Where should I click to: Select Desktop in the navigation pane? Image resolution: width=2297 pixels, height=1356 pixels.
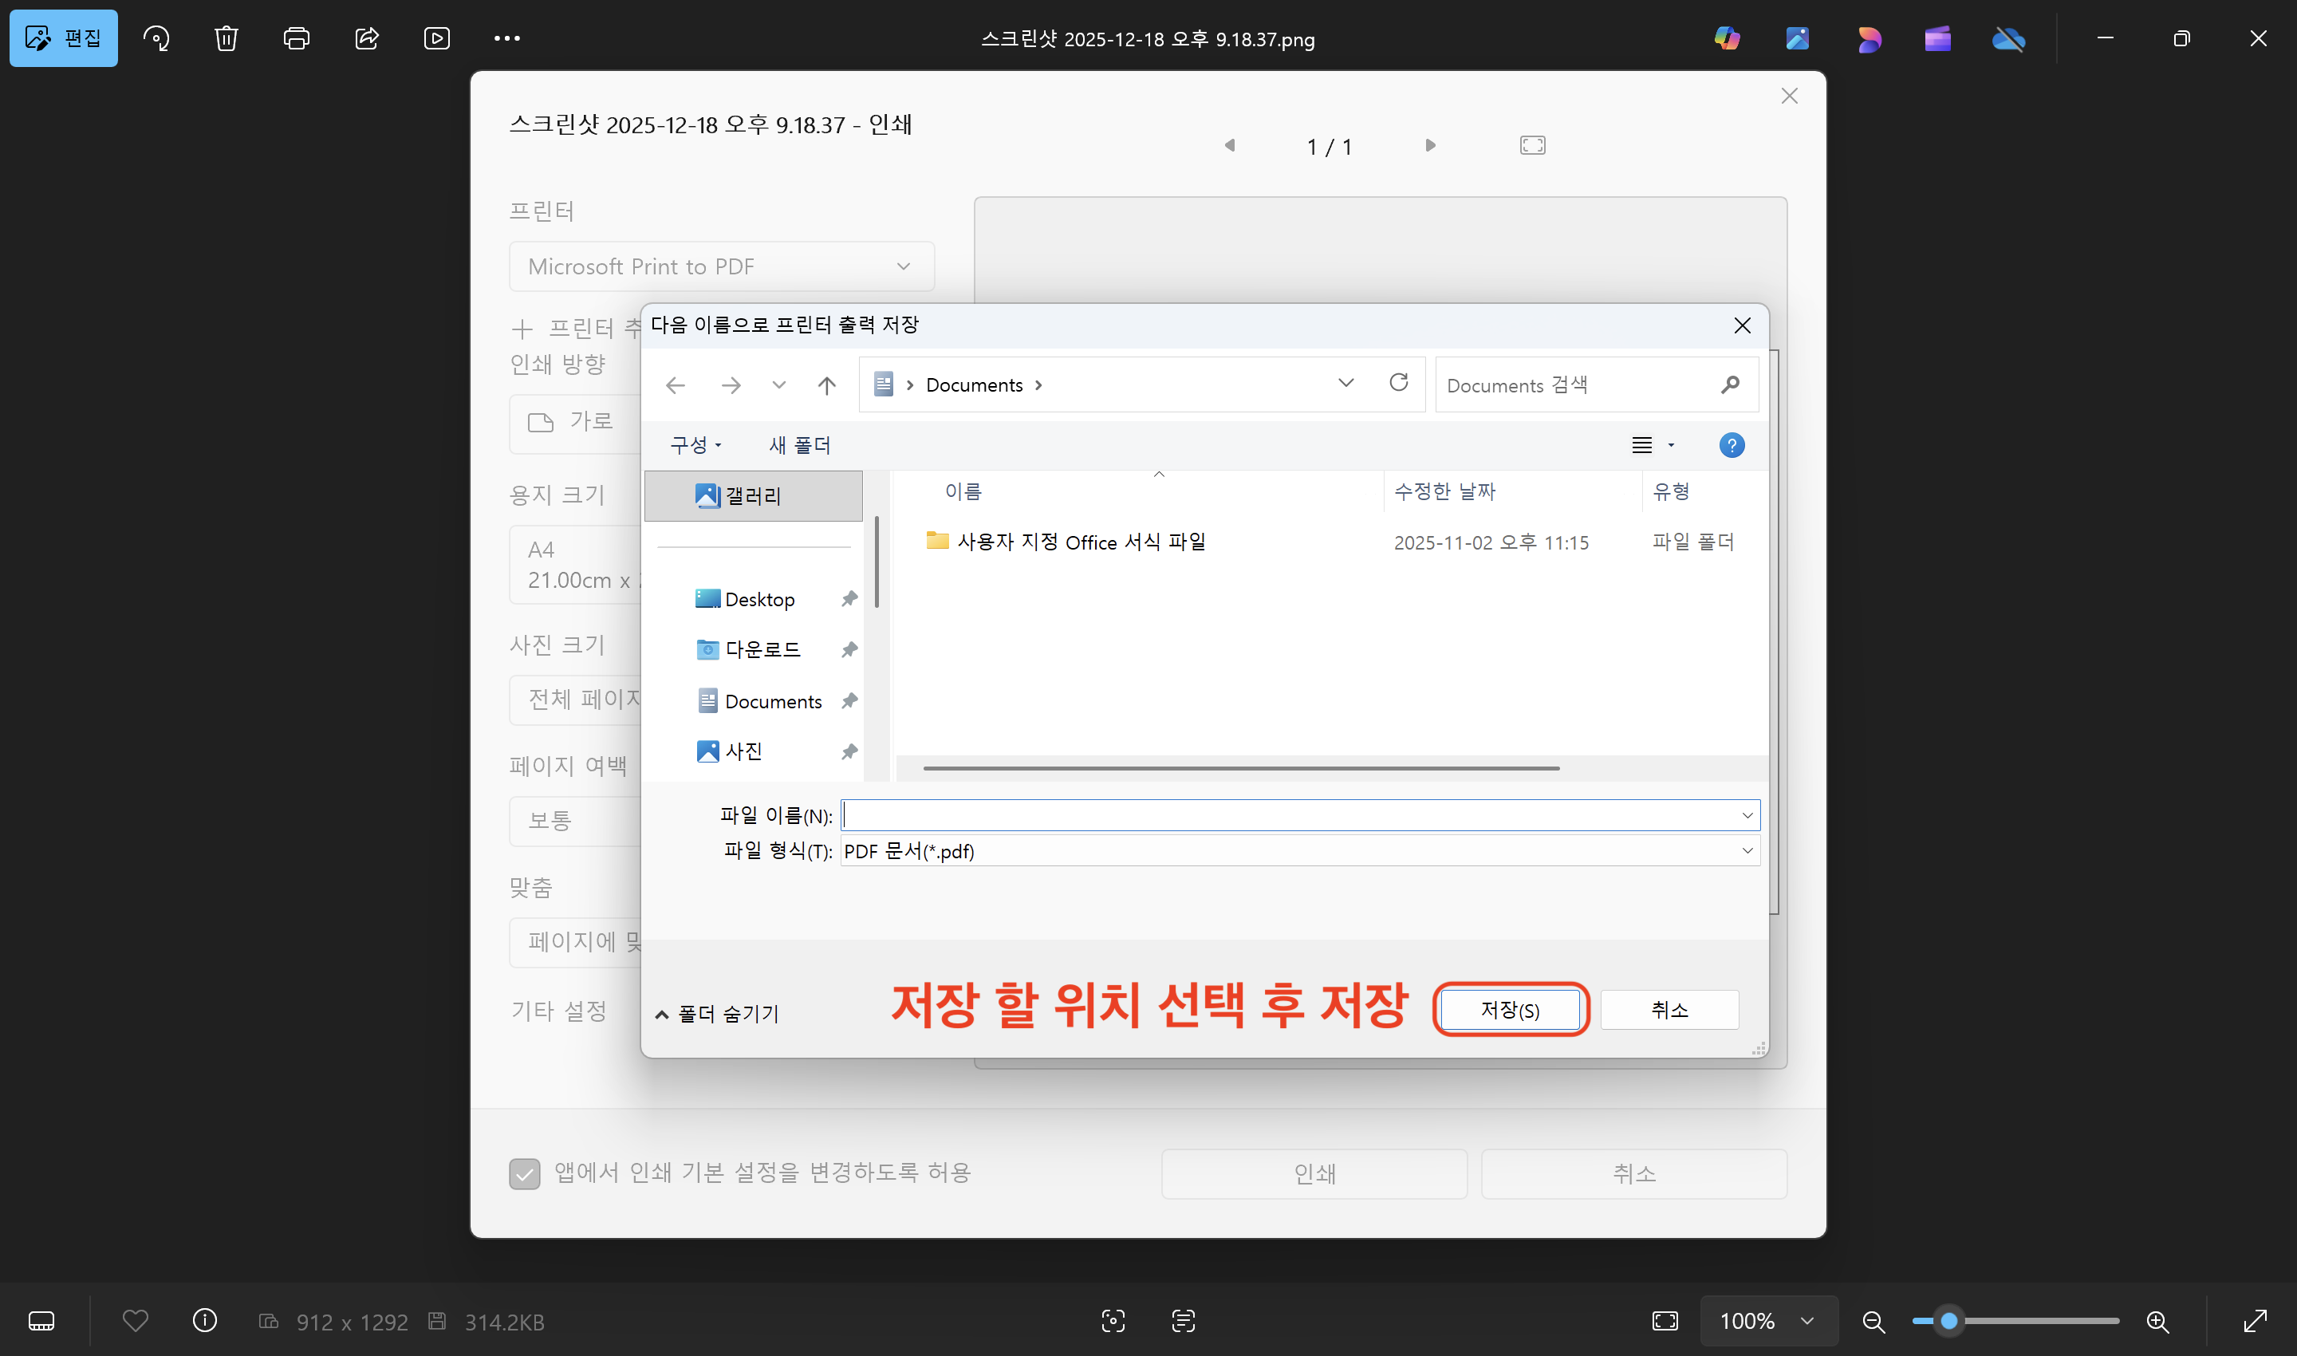pyautogui.click(x=758, y=599)
